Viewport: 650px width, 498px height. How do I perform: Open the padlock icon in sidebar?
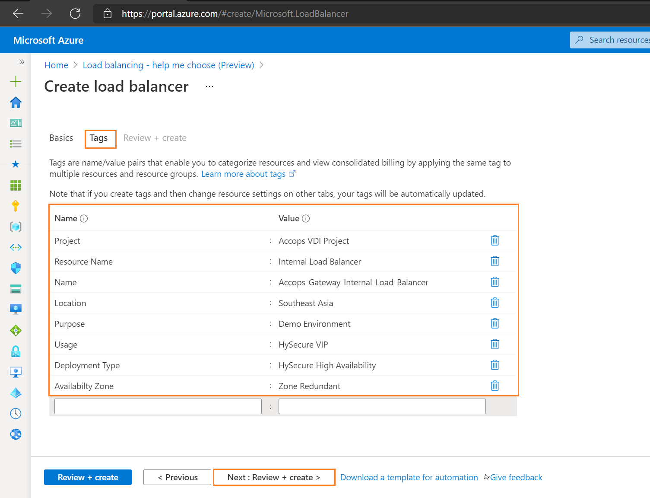(16, 351)
